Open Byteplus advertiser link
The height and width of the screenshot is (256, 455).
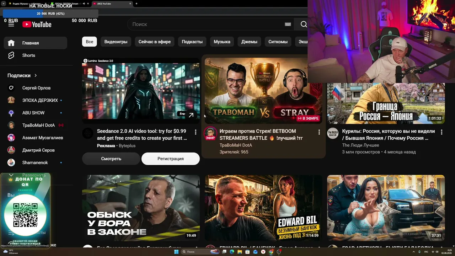pyautogui.click(x=127, y=146)
